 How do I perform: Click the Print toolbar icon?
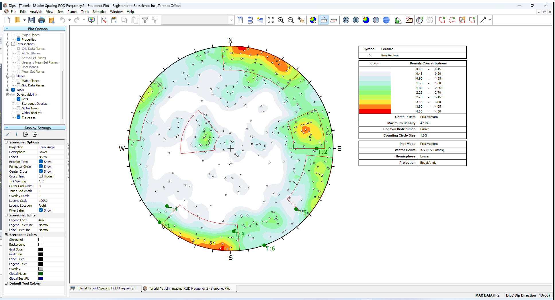click(x=42, y=20)
